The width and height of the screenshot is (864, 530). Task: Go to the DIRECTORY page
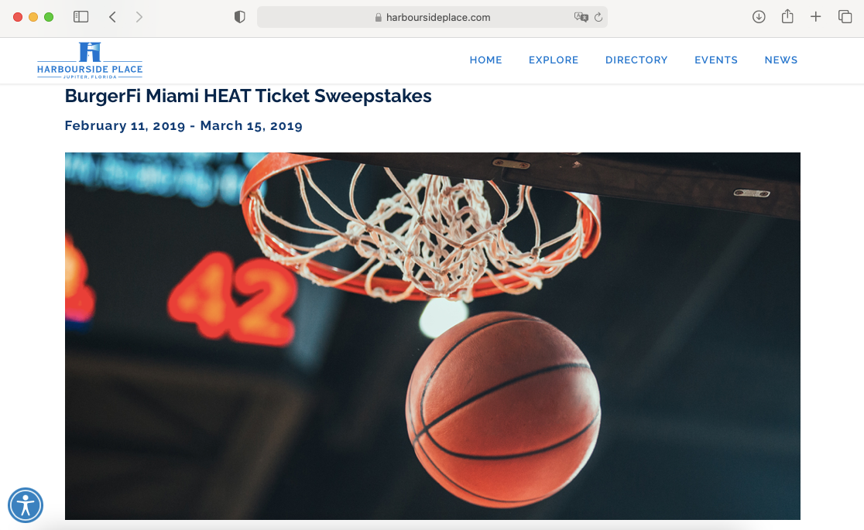pyautogui.click(x=636, y=60)
